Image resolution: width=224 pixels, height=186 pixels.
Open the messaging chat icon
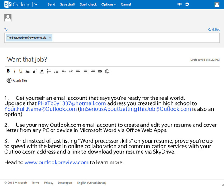point(180,4)
